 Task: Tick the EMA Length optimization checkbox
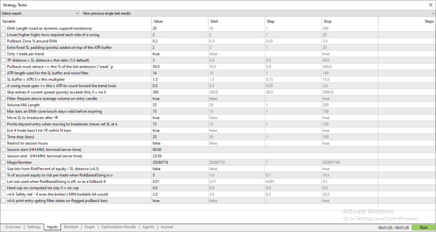point(3,28)
